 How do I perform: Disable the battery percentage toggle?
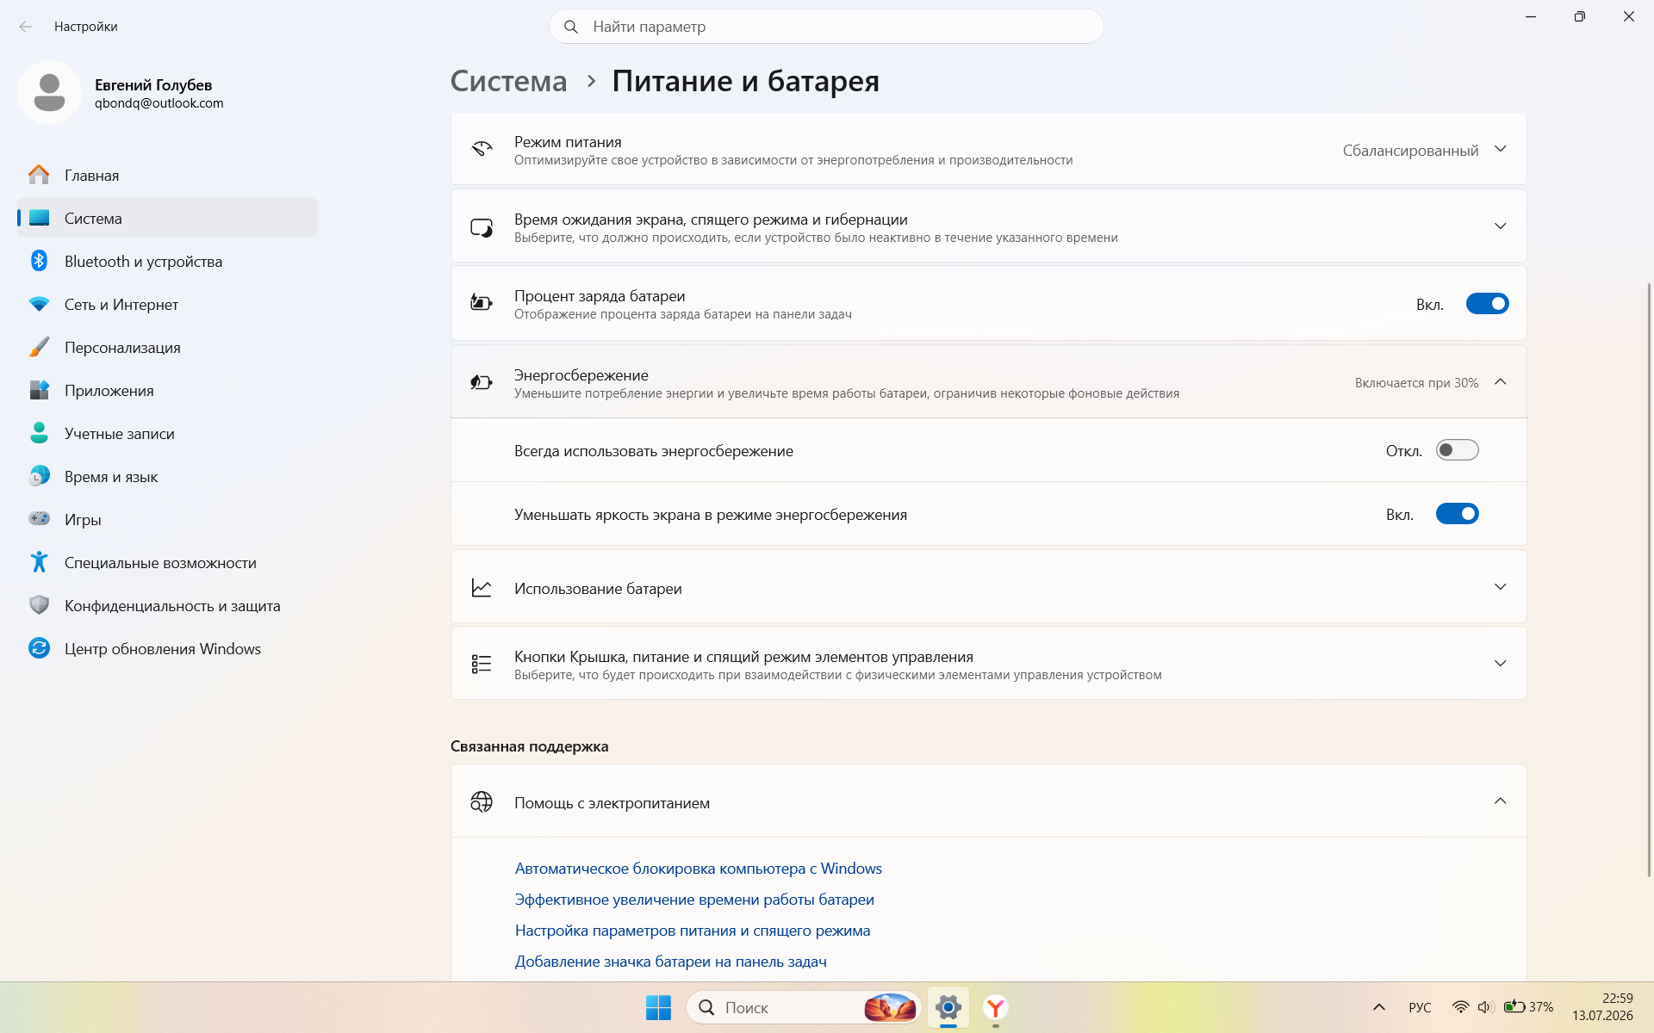tap(1488, 304)
